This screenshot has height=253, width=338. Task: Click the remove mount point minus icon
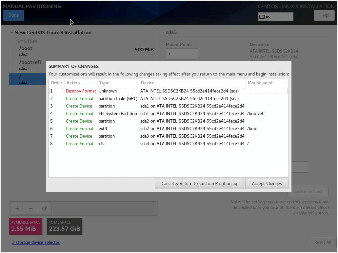point(31,209)
